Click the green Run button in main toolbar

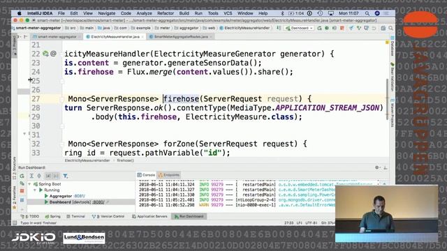coord(319,28)
